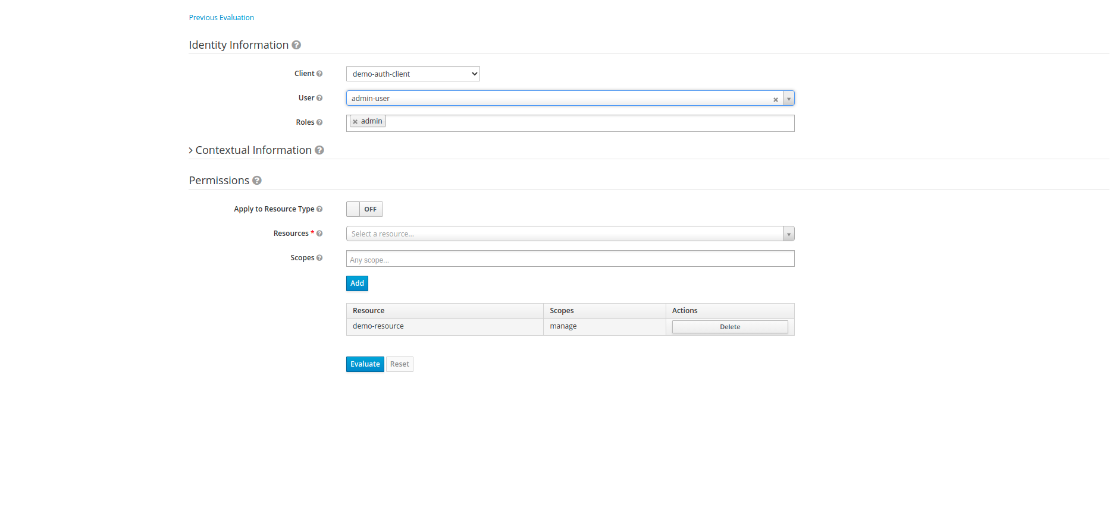The width and height of the screenshot is (1116, 511).
Task: Click help icon beside User label
Action: click(319, 98)
